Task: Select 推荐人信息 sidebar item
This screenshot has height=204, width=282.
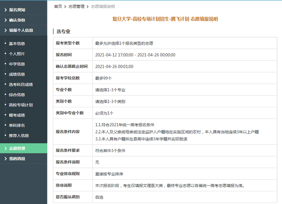Action: point(19,136)
